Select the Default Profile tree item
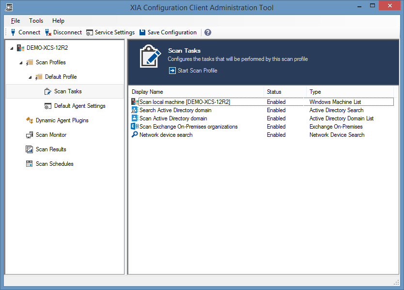 [x=61, y=77]
